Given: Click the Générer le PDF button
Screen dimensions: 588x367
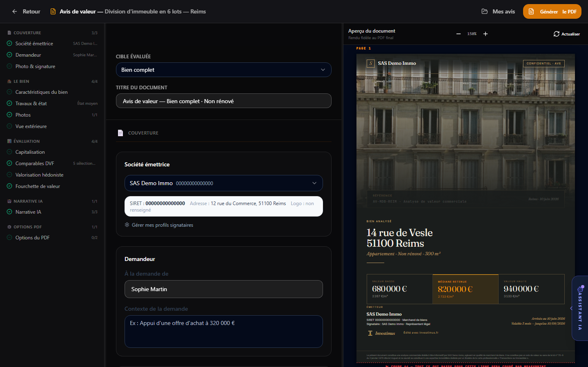Looking at the screenshot, I should [552, 11].
